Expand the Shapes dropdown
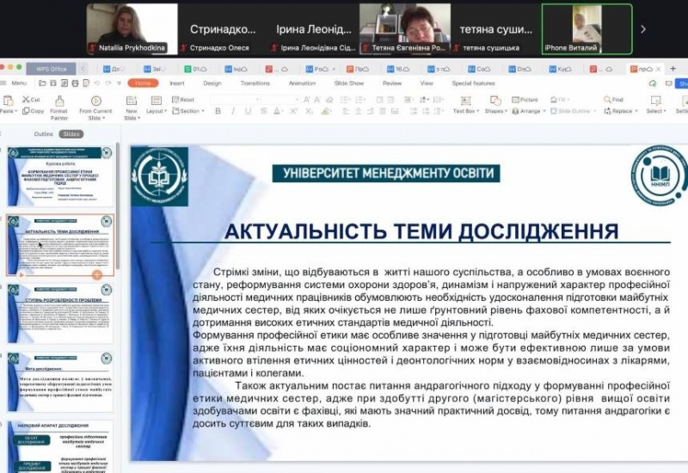The height and width of the screenshot is (473, 688). point(495,111)
